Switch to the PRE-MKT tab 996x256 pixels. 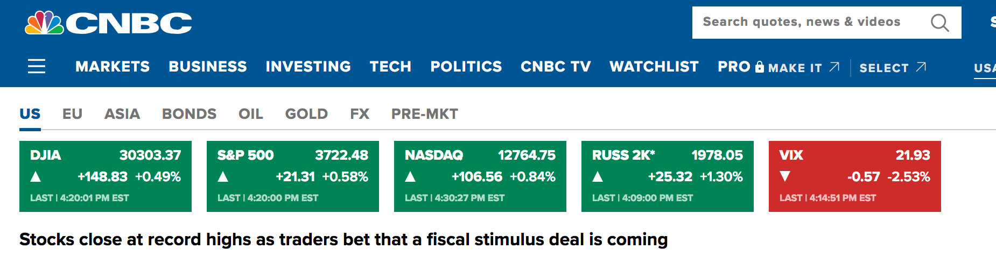pos(425,114)
